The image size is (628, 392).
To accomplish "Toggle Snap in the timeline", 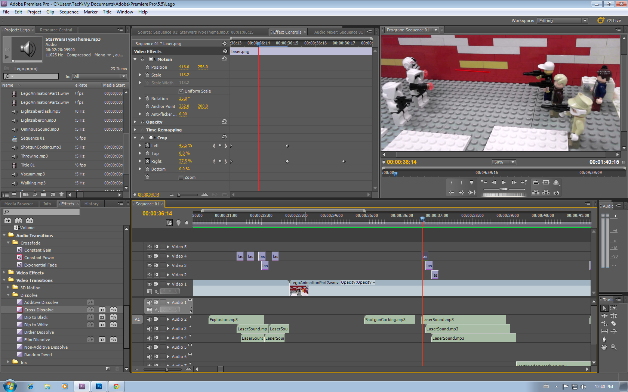I will 169,223.
